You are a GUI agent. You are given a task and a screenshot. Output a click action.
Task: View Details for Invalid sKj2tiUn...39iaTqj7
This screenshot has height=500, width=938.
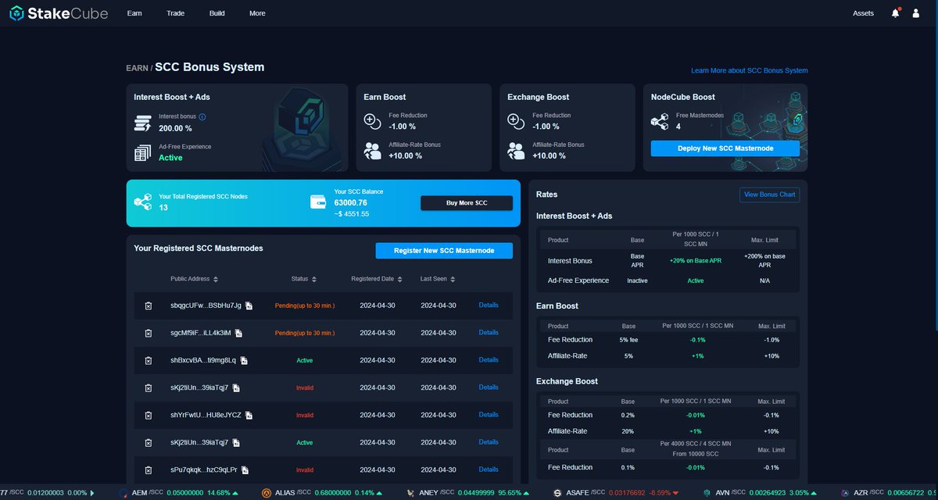coord(489,387)
